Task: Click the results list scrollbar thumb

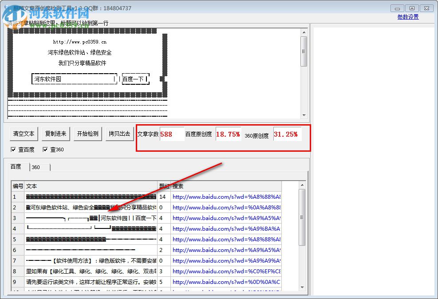Action: (x=302, y=217)
